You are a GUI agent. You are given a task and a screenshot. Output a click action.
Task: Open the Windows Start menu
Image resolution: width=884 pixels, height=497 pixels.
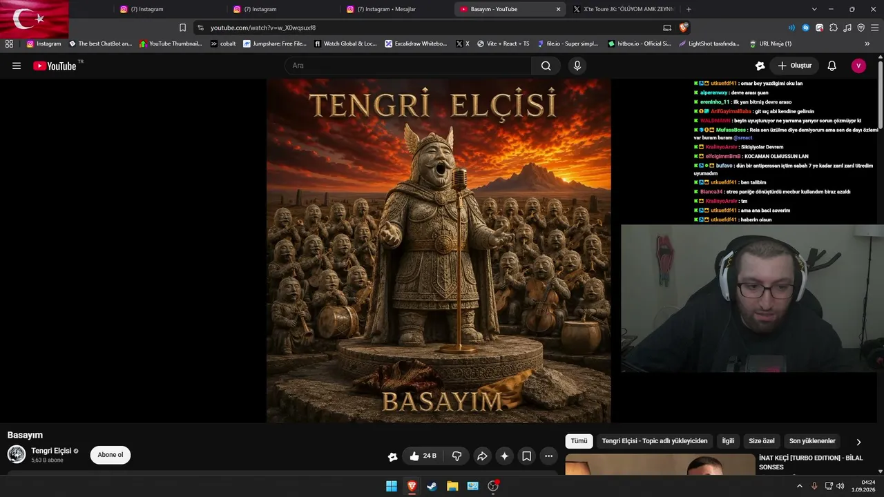coord(392,486)
